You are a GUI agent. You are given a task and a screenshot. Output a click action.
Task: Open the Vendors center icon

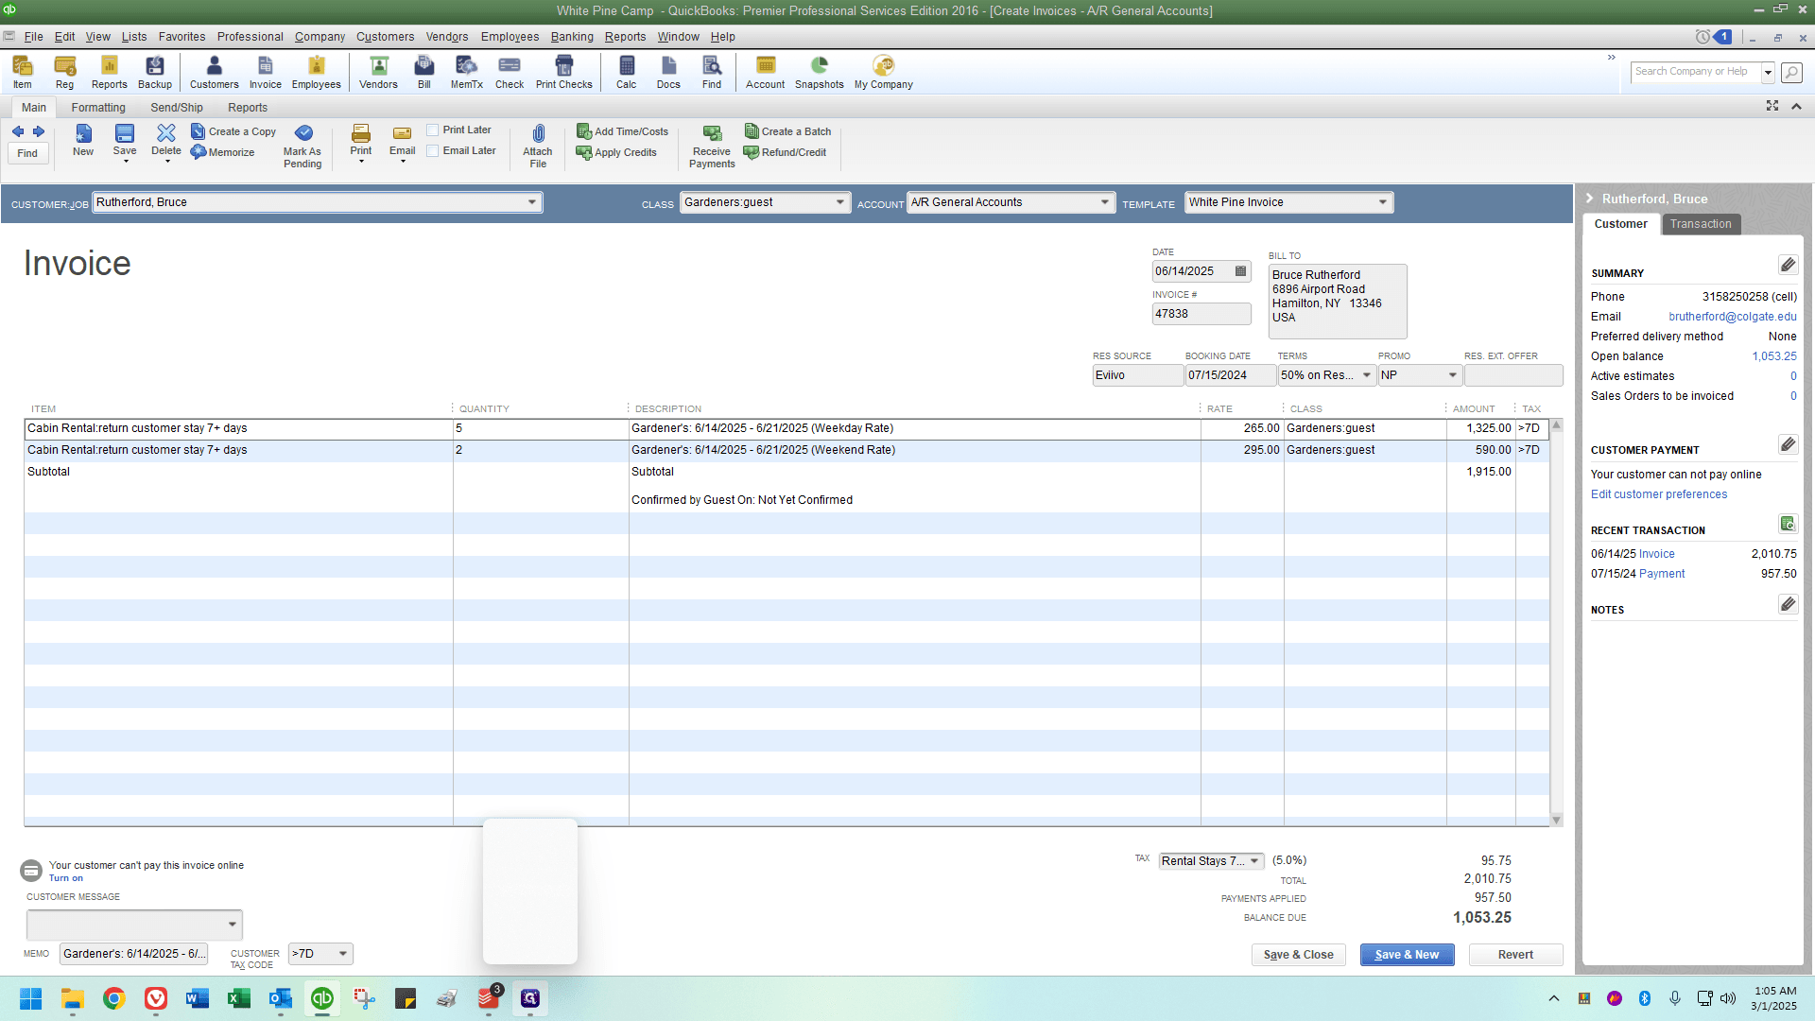(x=378, y=72)
